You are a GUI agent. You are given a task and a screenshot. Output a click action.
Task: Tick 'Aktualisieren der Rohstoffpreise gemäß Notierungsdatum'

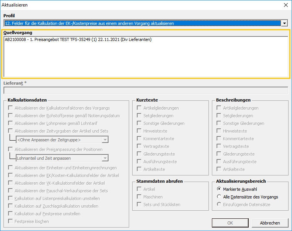pyautogui.click(x=11, y=116)
